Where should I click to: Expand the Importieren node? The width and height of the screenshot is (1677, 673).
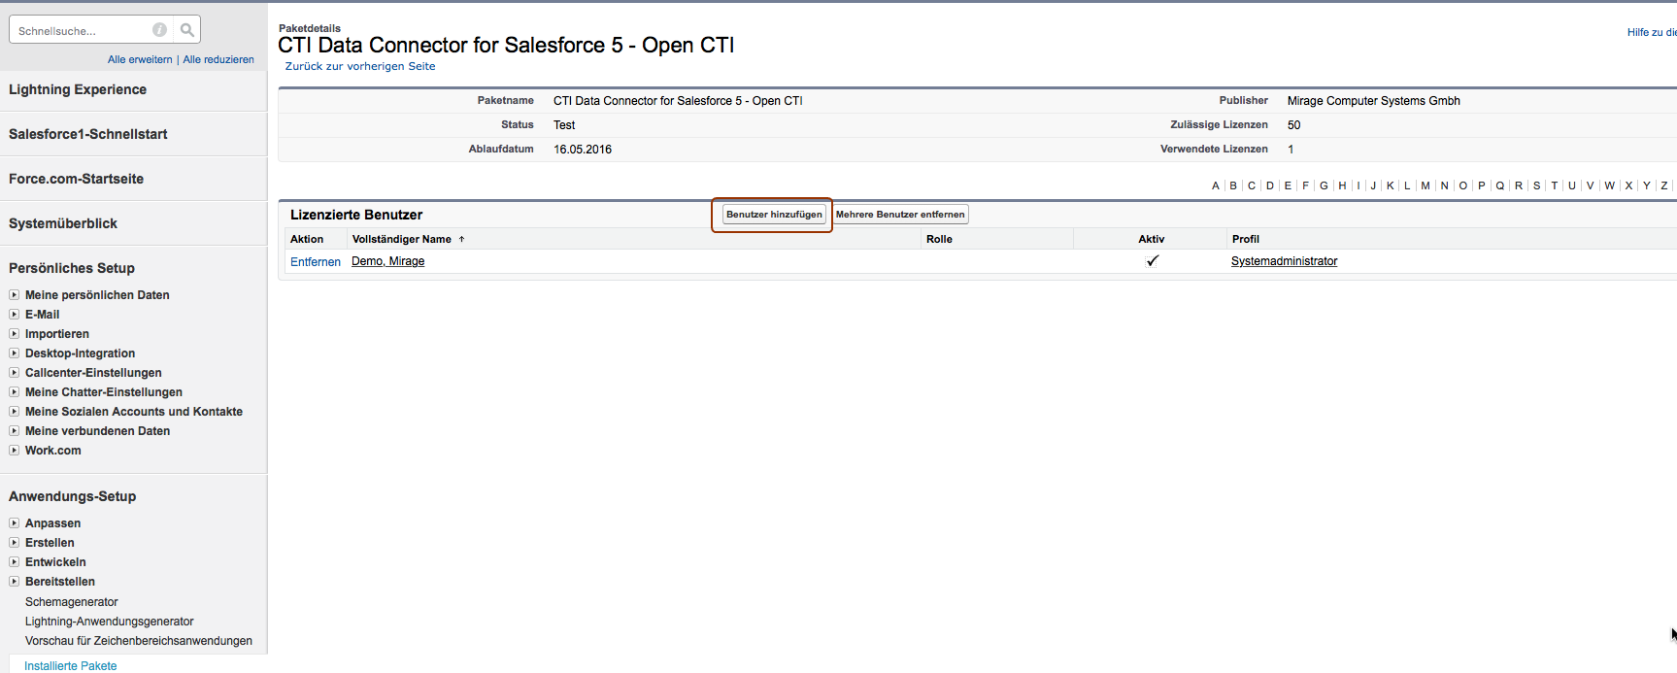click(x=14, y=333)
